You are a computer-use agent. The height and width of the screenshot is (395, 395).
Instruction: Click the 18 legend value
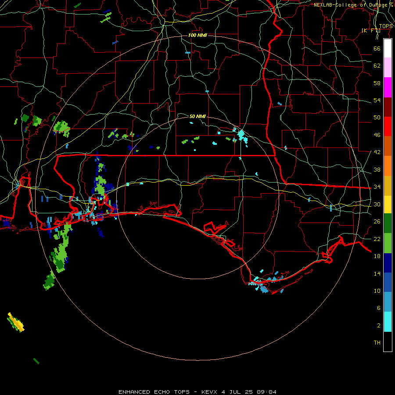(377, 256)
